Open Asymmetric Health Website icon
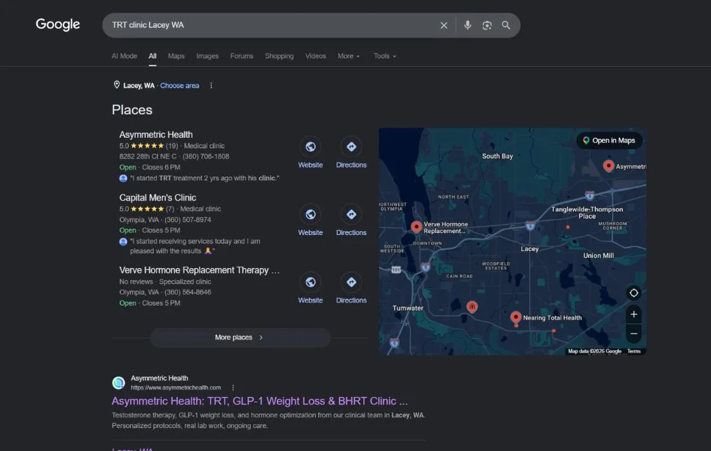Viewport: 711px width, 451px height. [x=310, y=147]
